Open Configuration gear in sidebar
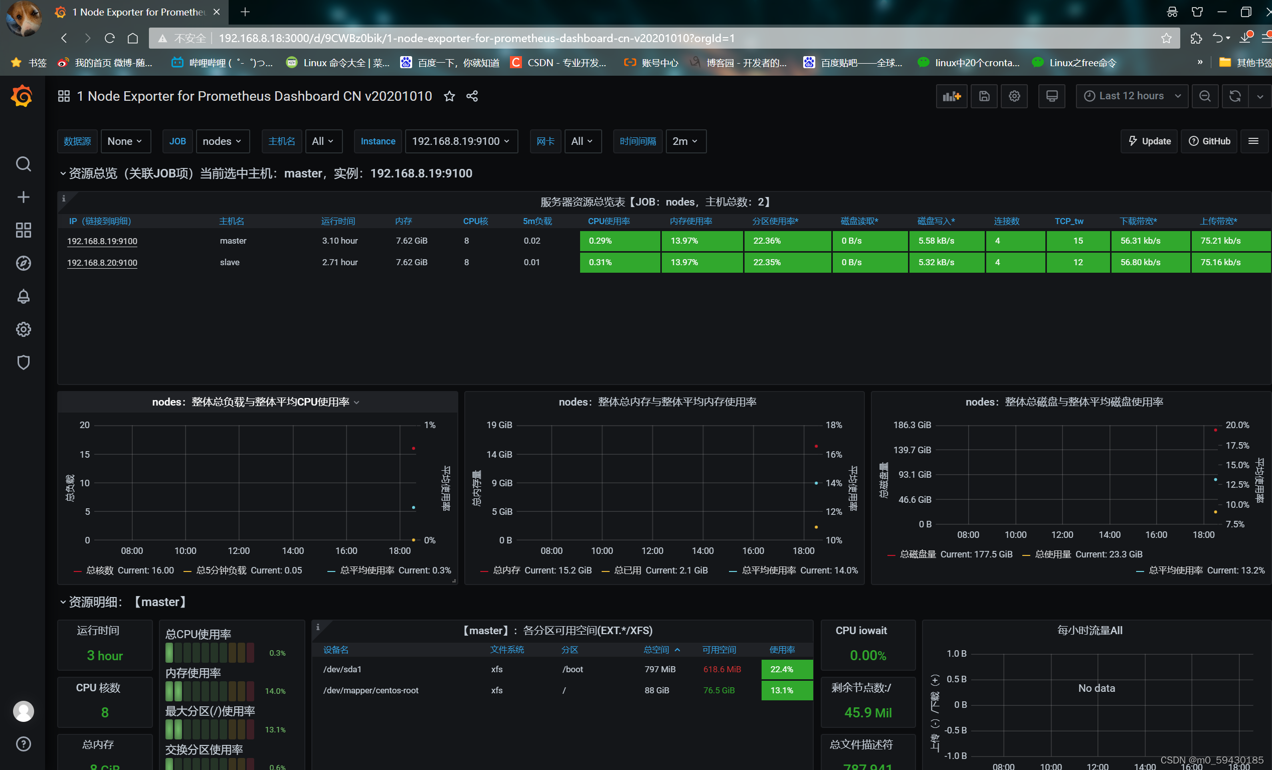The image size is (1272, 770). pos(23,329)
